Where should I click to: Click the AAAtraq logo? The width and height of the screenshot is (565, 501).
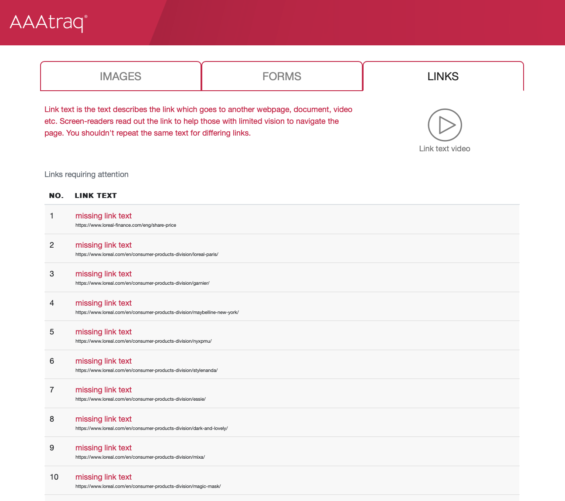48,23
